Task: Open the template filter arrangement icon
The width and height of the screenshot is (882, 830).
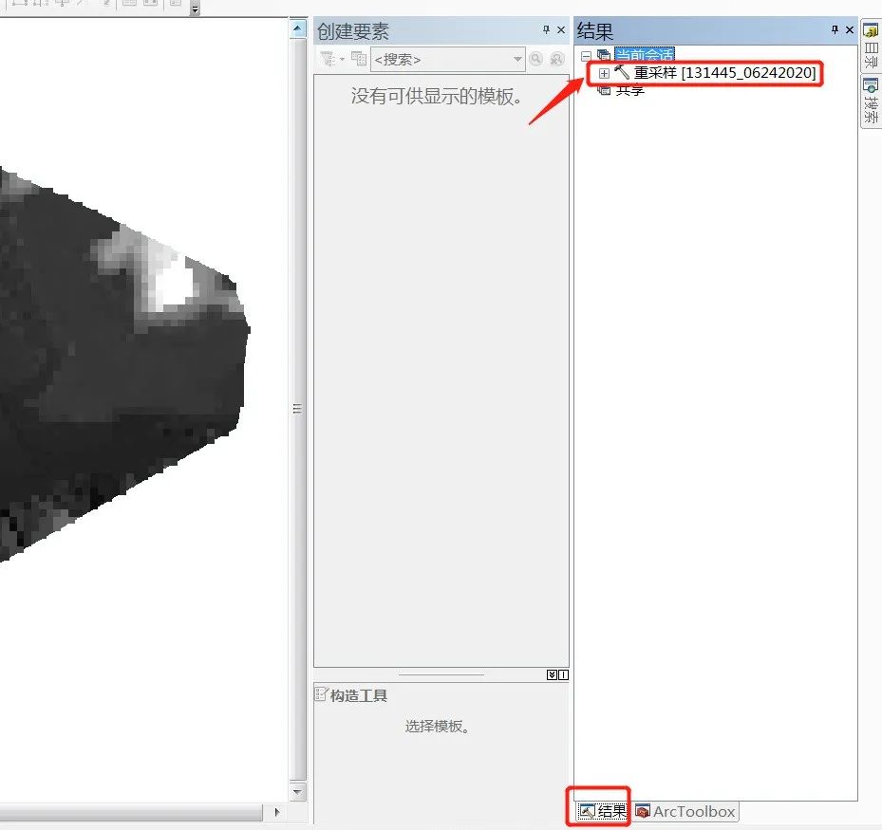Action: [330, 59]
